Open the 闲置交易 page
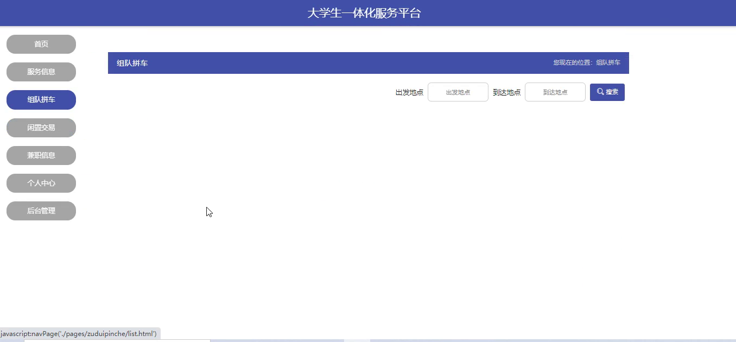The width and height of the screenshot is (736, 342). pos(41,128)
